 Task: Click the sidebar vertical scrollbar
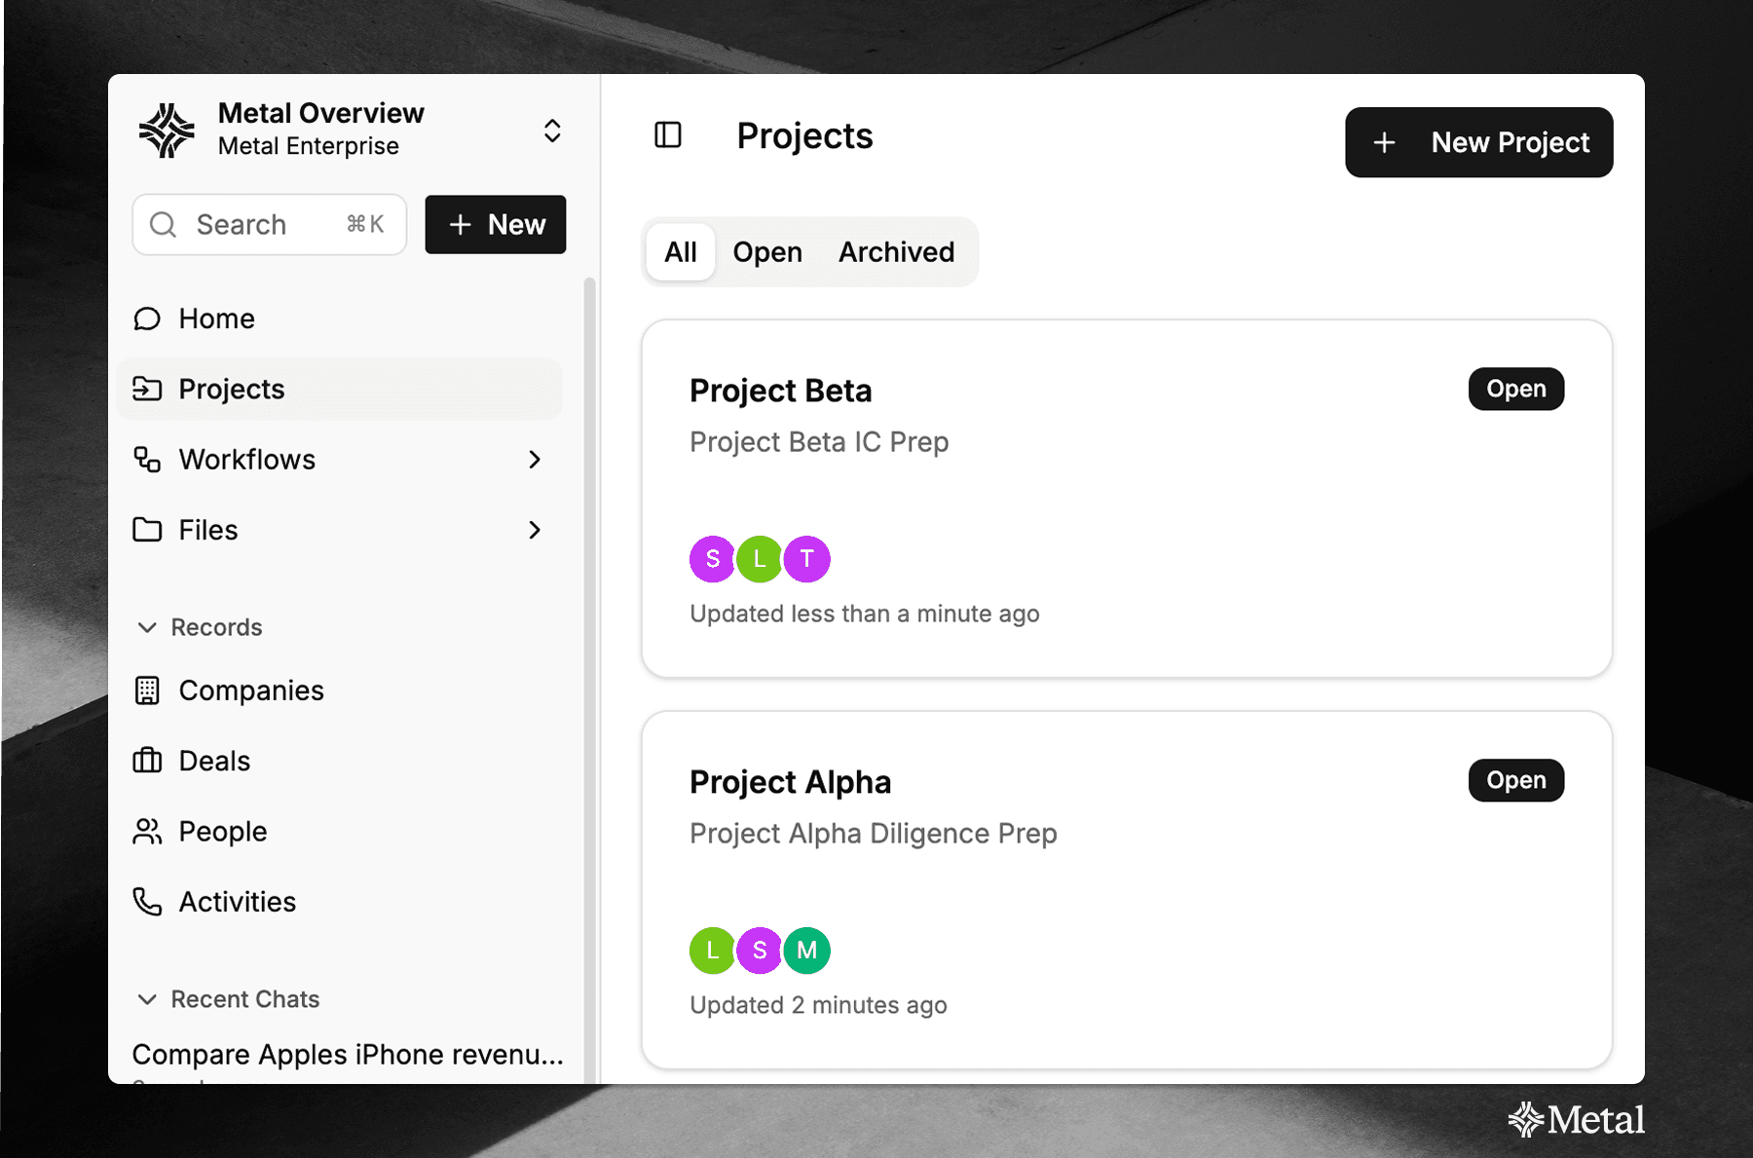tap(589, 682)
